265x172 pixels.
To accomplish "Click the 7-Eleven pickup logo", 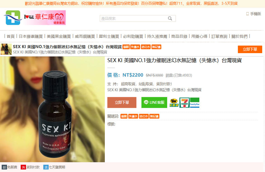I will [x=184, y=102].
